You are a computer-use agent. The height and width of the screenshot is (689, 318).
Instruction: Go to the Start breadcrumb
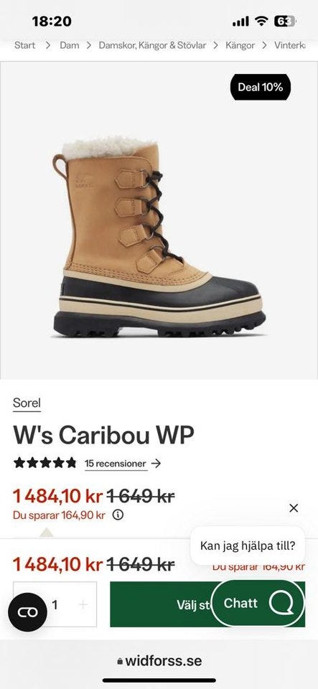pyautogui.click(x=24, y=45)
